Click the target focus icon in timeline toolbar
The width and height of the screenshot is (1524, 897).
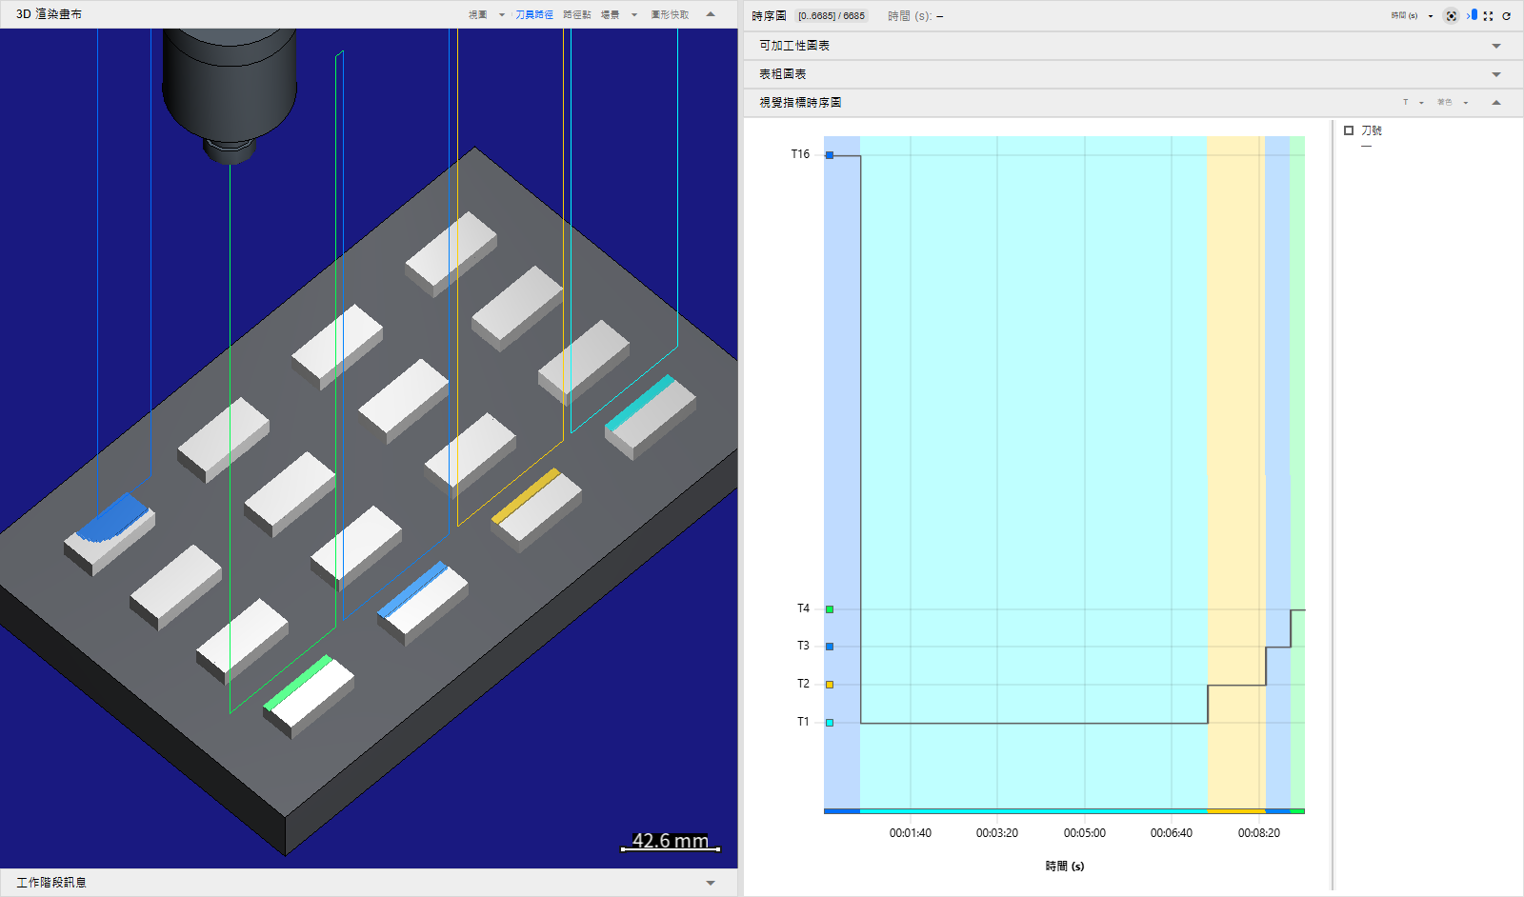1451,16
